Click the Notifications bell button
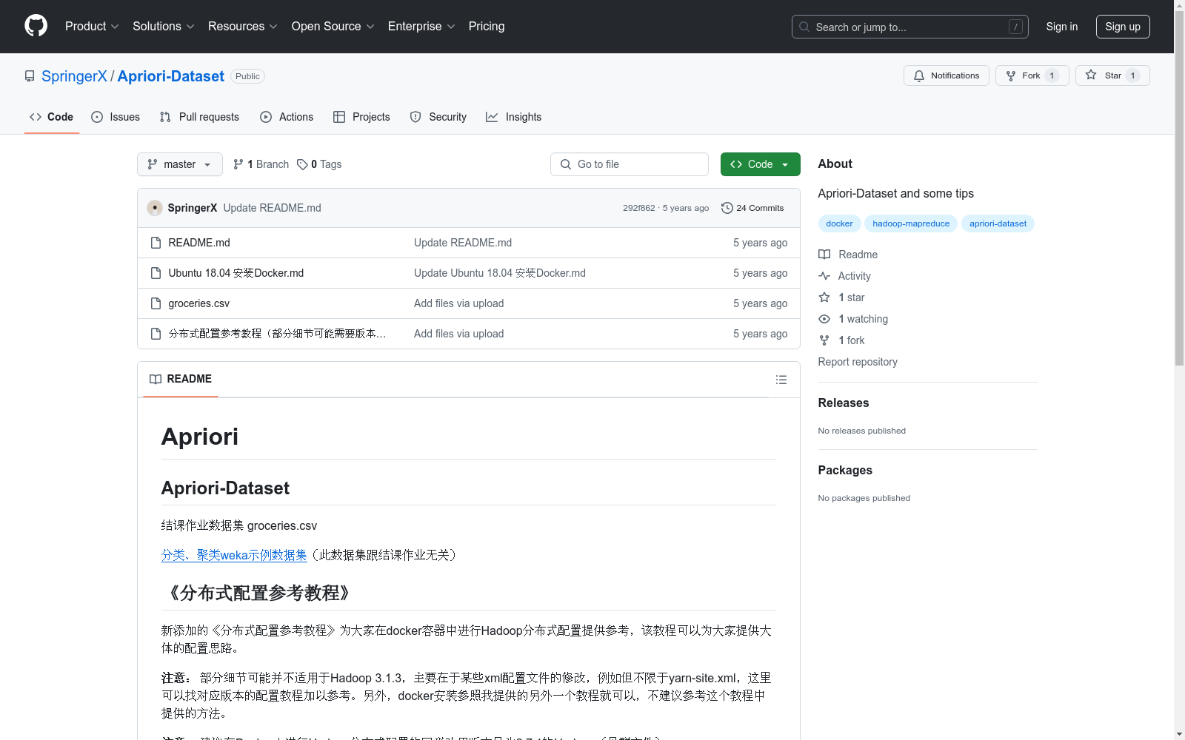Image resolution: width=1185 pixels, height=740 pixels. (x=946, y=75)
